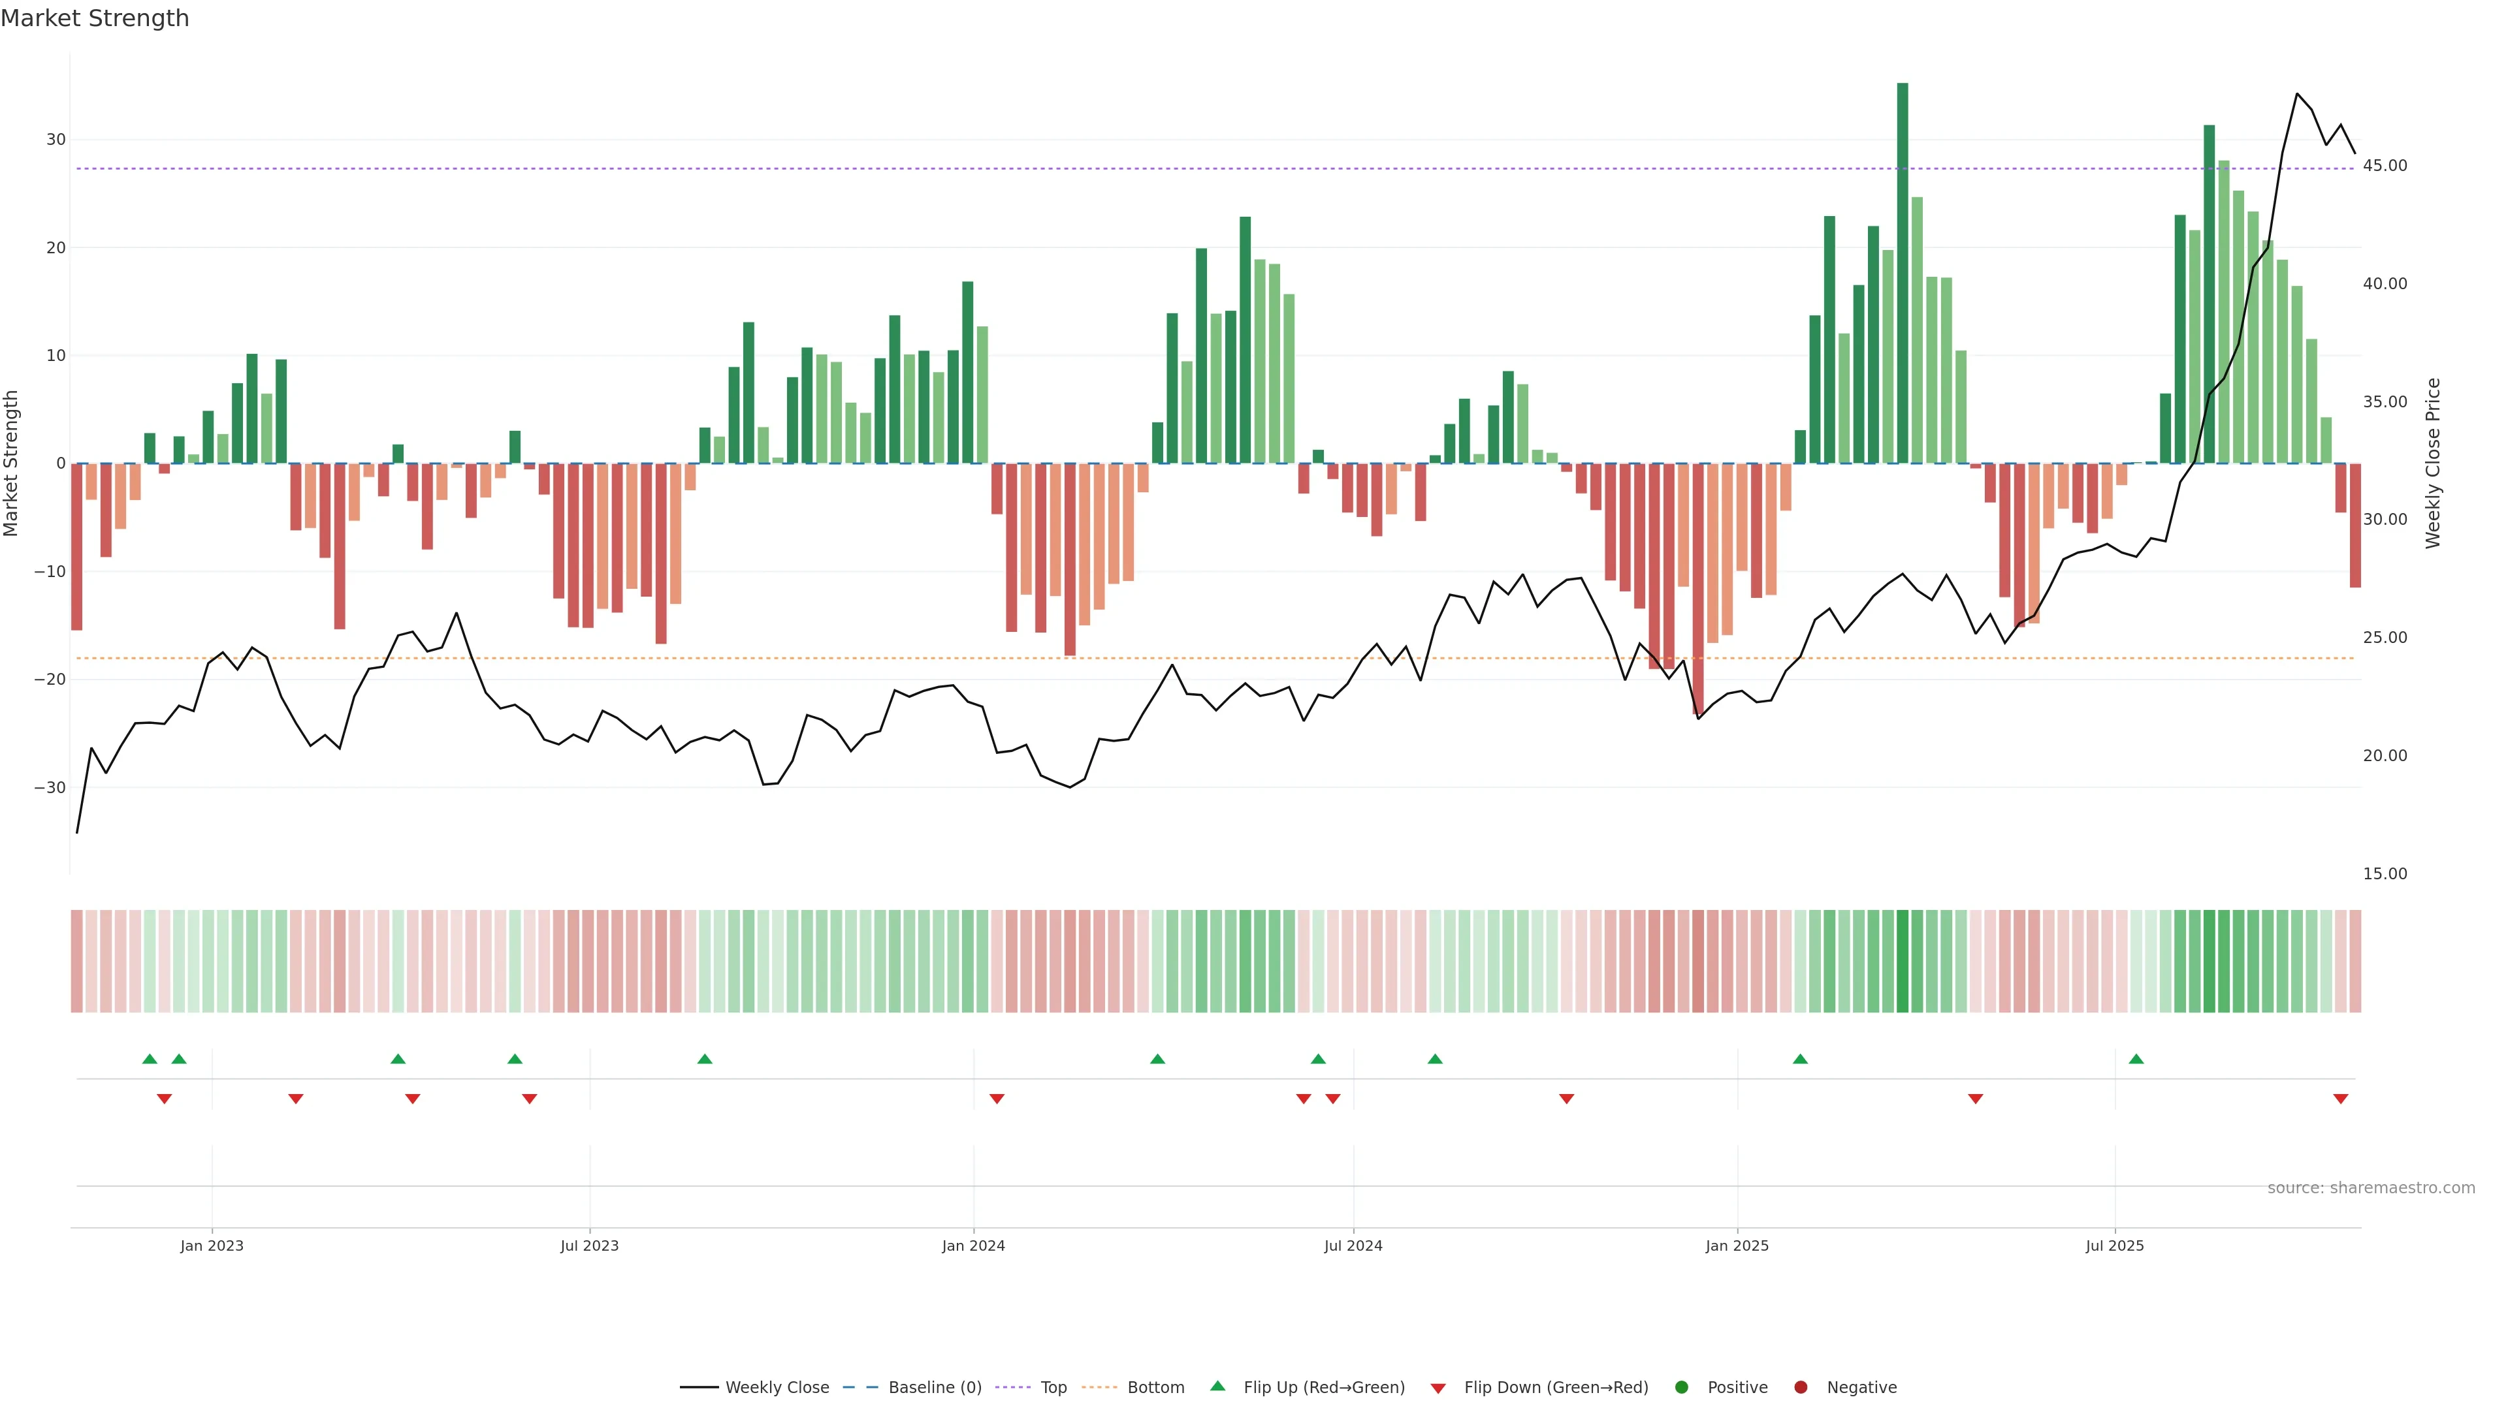Click the green flip-up marker just after Jul 2025
Viewport: 2508px width, 1410px height.
click(2136, 1059)
